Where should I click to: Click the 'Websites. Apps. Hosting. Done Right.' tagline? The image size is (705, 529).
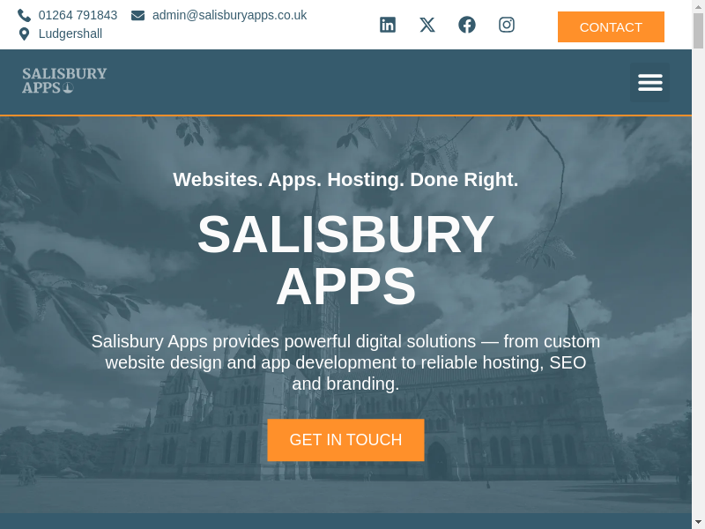click(345, 180)
